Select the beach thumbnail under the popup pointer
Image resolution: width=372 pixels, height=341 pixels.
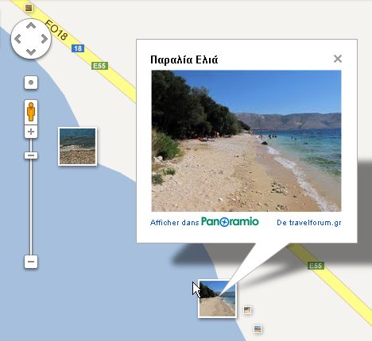tap(217, 299)
